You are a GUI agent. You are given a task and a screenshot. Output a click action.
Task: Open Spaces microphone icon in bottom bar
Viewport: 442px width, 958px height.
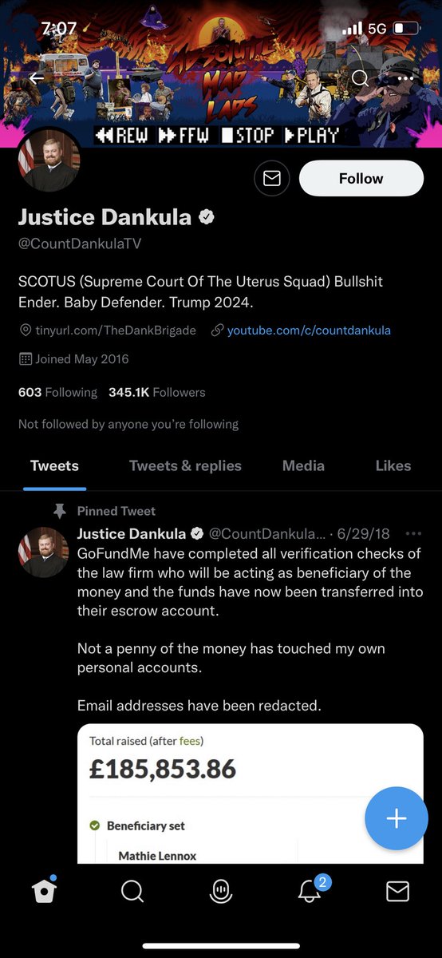[221, 892]
